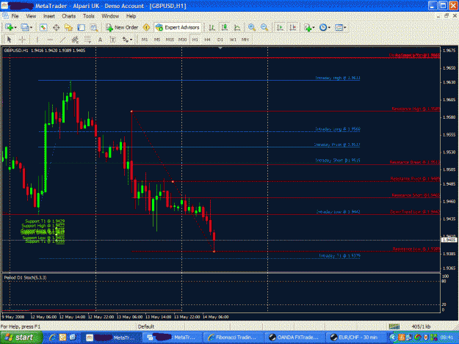Click the Period D1 Stoch(5,3,3) indicator label
459x344 pixels.
tap(25, 278)
